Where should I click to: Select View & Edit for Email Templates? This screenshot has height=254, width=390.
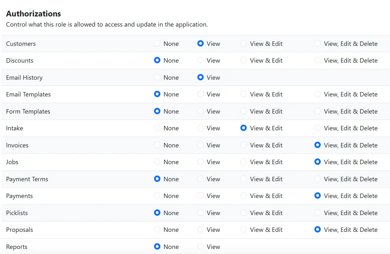244,94
